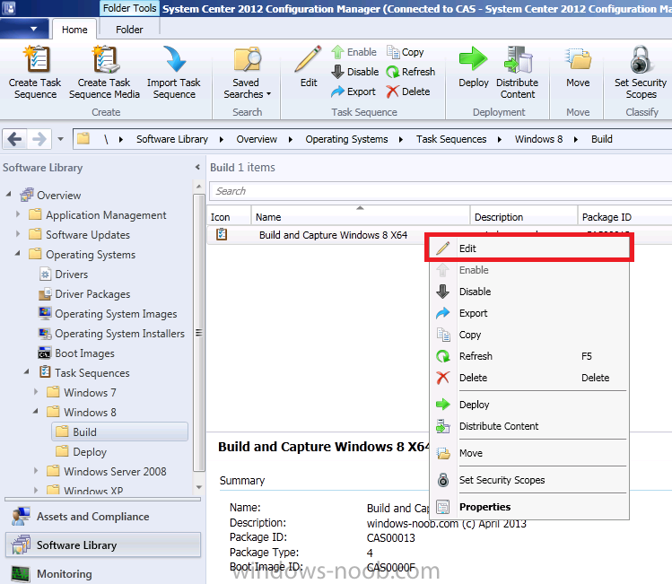Image resolution: width=672 pixels, height=584 pixels.
Task: Click Copy in the ribbon
Action: tap(405, 52)
